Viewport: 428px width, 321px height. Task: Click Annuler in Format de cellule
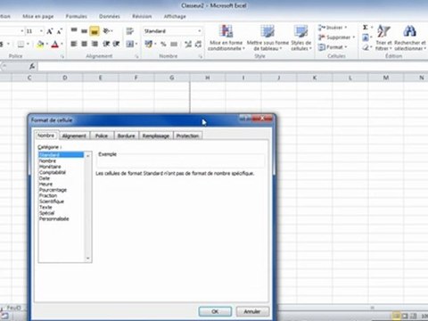coord(252,311)
